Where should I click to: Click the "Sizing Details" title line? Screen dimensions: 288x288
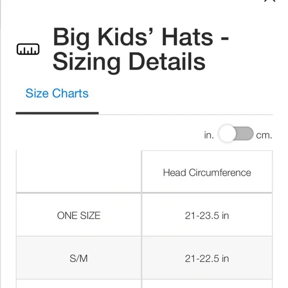point(129,62)
